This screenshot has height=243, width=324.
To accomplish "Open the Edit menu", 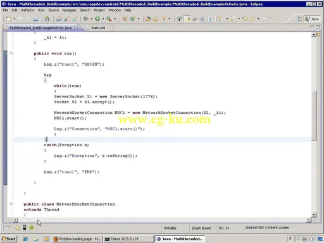I will (15, 10).
